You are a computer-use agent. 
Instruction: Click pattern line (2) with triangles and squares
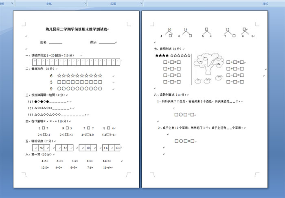click(50, 108)
